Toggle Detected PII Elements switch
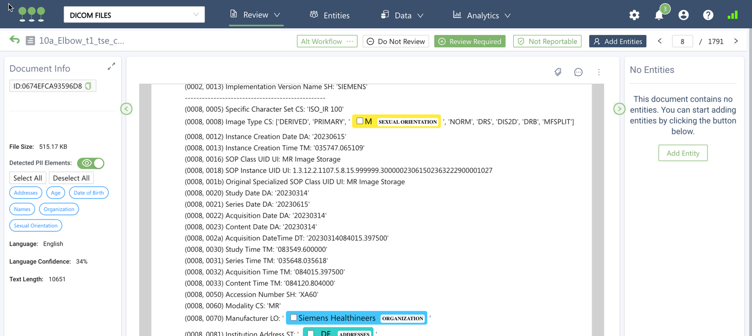 91,163
